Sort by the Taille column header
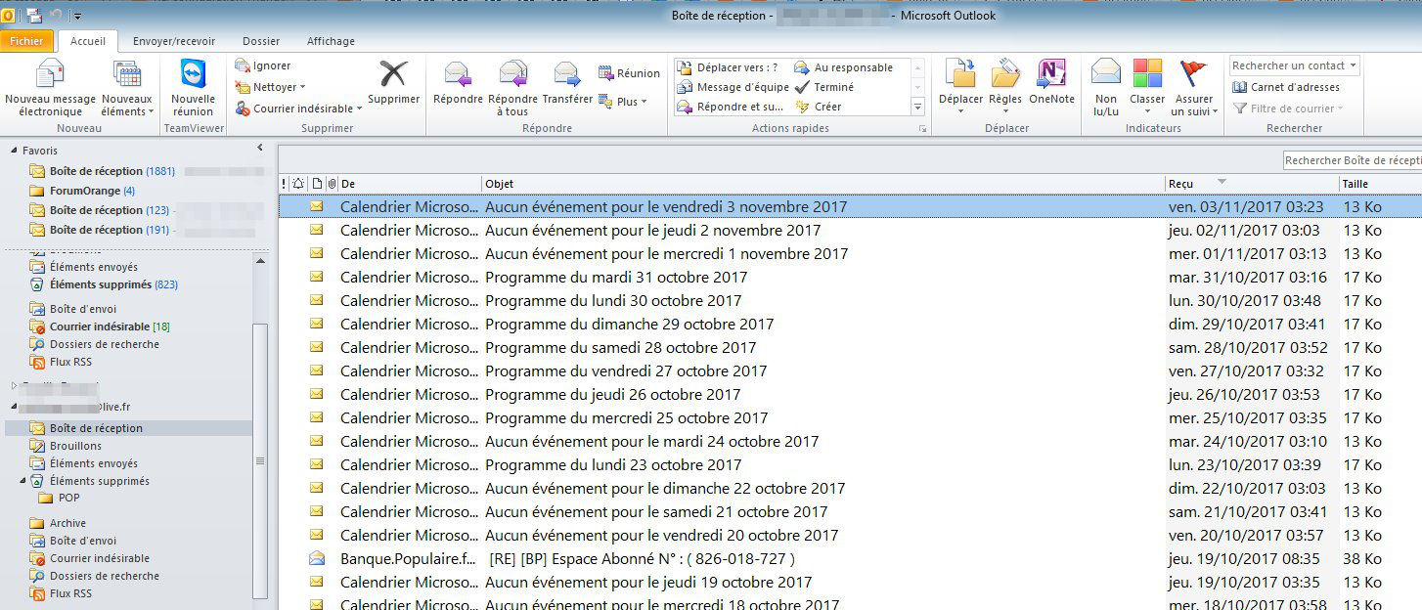 [x=1380, y=184]
